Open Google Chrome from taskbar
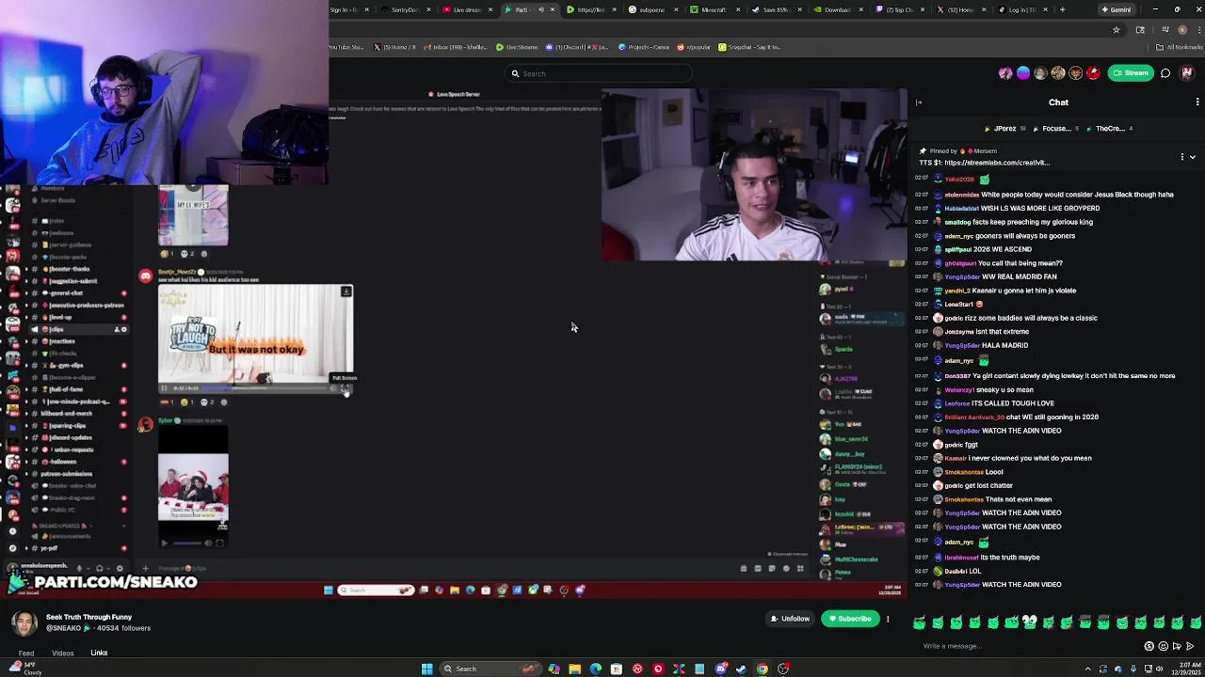This screenshot has height=677, width=1205. [x=763, y=669]
